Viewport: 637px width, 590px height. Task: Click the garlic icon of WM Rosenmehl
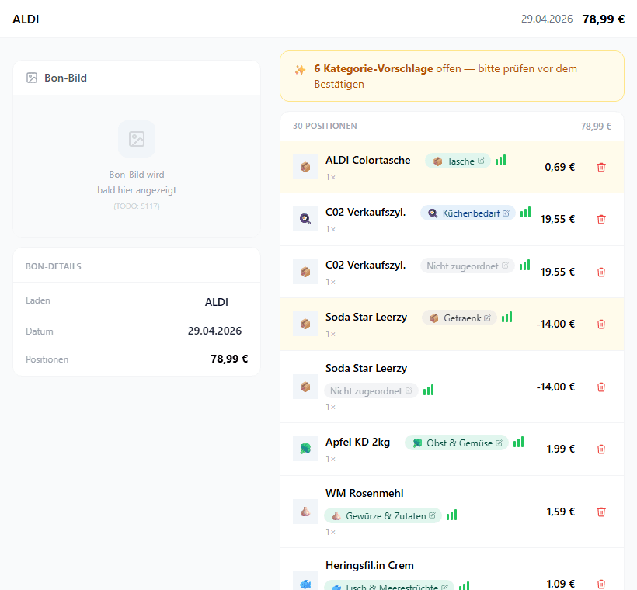coord(305,512)
